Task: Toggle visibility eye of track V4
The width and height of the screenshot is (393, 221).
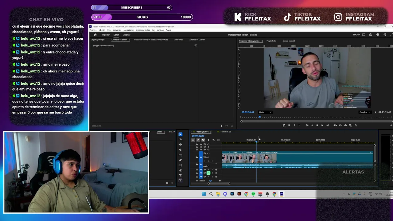Action: point(208,144)
